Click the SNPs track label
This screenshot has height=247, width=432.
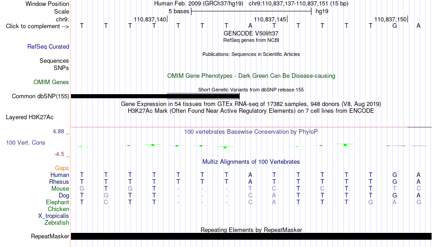61,68
